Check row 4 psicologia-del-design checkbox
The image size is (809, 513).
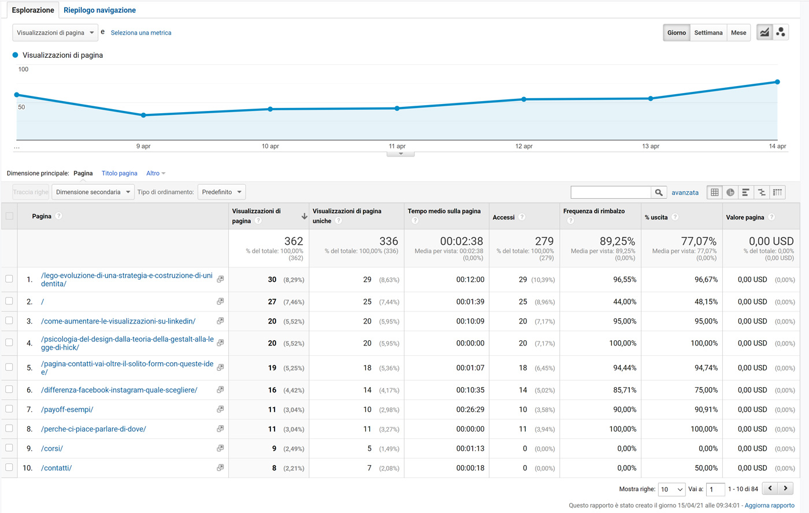click(9, 343)
